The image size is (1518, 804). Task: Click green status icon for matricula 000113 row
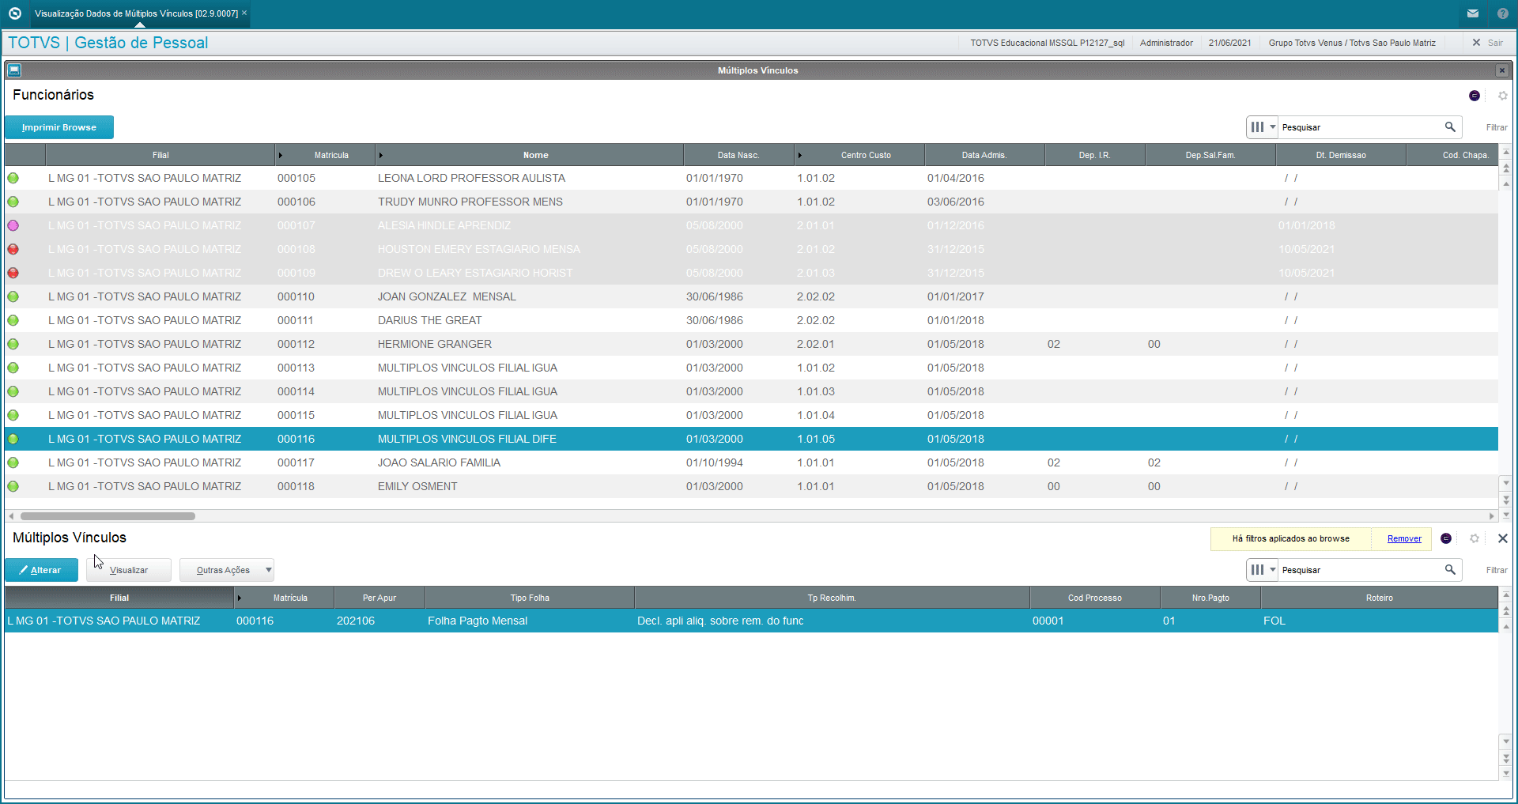coord(13,368)
